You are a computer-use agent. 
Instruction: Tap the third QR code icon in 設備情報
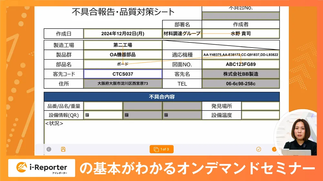pos(166,115)
